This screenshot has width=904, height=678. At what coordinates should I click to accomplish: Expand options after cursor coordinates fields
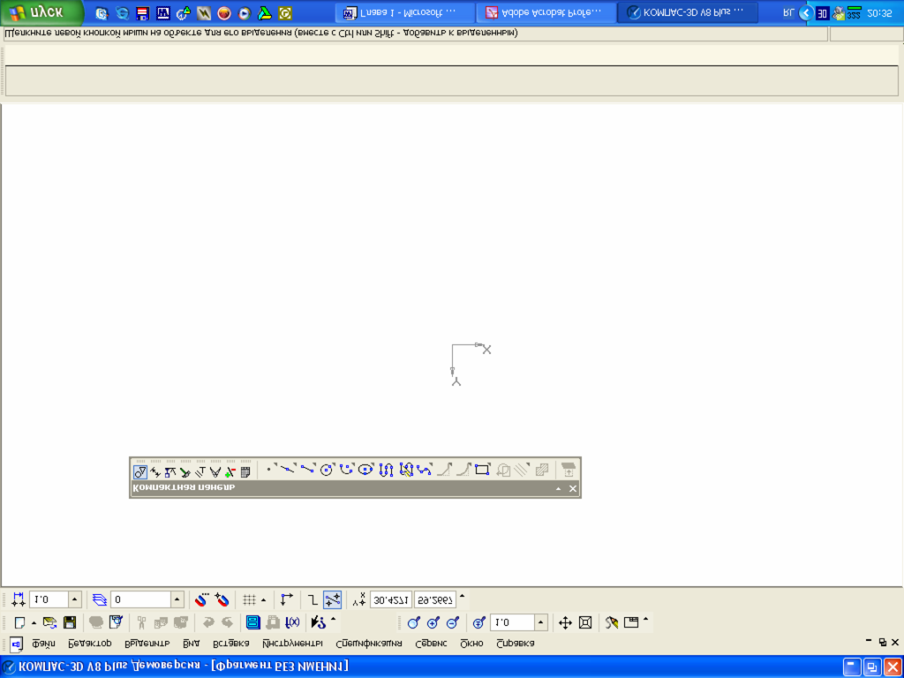point(462,595)
